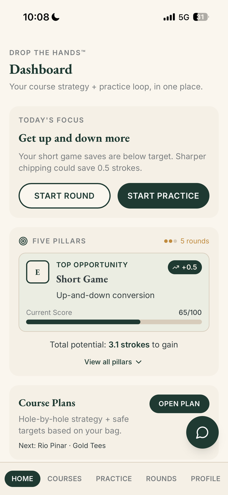Switch to the COURSES tab
The width and height of the screenshot is (228, 495).
[x=64, y=479]
